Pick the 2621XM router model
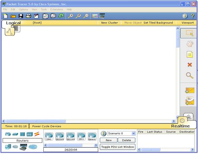Screen dimensions: 198x154 [x=71, y=136]
